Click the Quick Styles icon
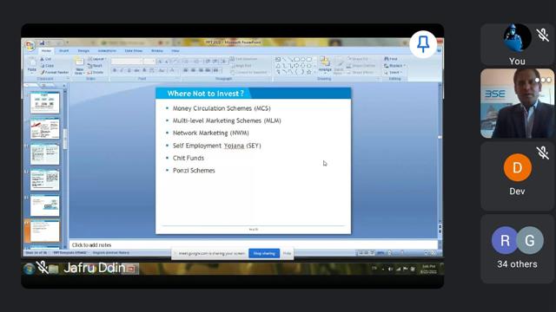The image size is (556, 312). click(339, 66)
